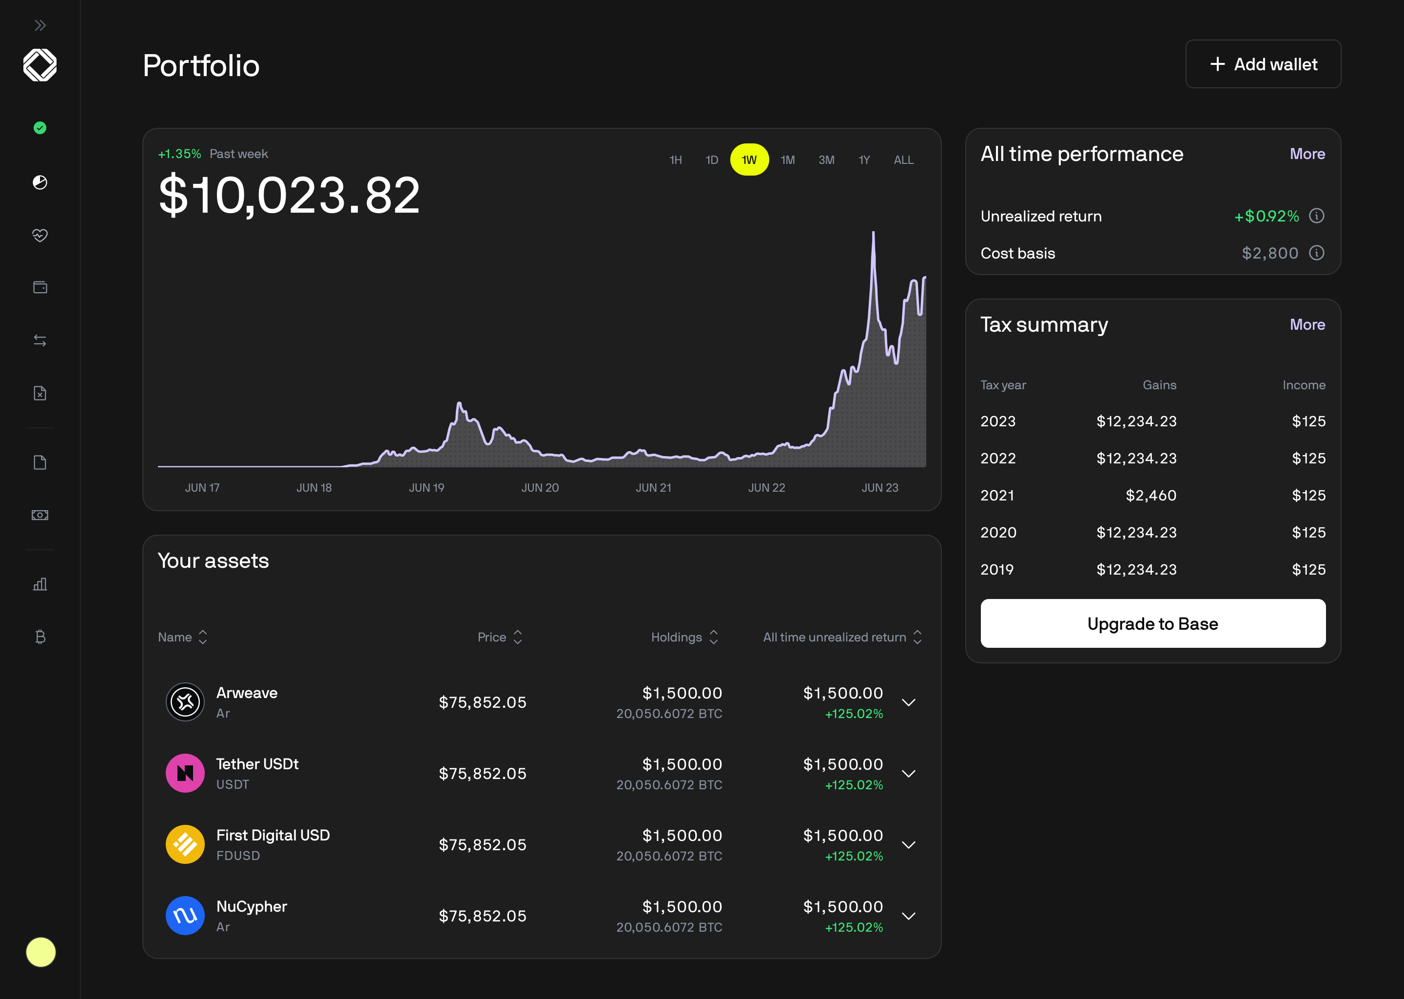Open the reports document icon in sidebar
The image size is (1404, 999).
[x=39, y=462]
